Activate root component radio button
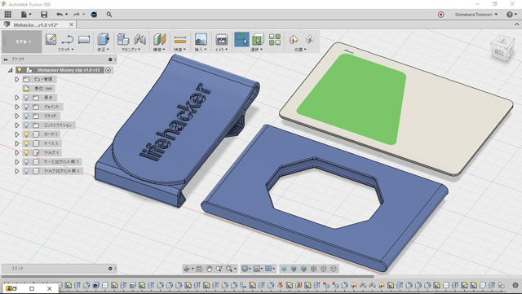Image resolution: width=522 pixels, height=294 pixels. [x=108, y=70]
